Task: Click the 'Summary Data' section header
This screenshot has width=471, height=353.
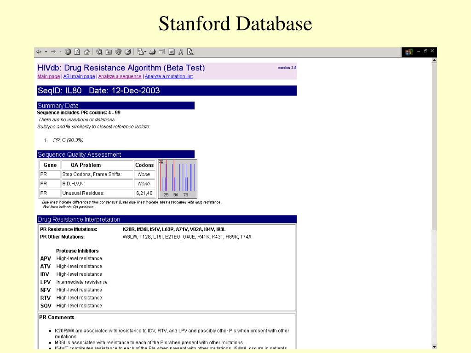Action: 116,106
